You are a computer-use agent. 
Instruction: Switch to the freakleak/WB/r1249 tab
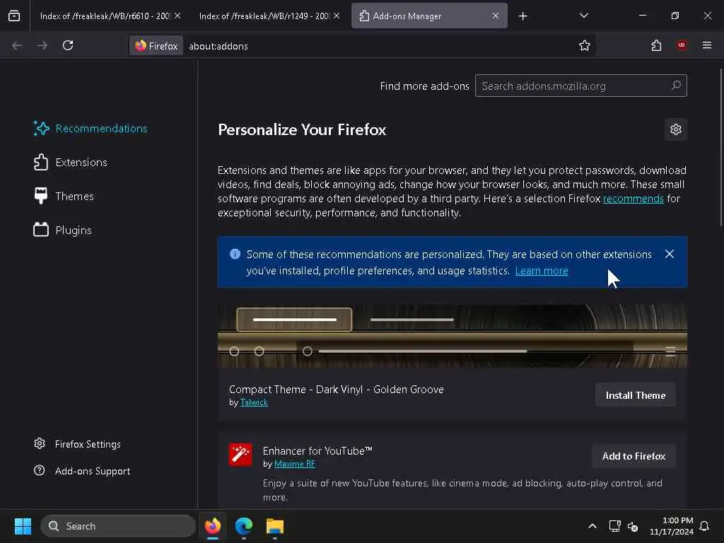264,16
